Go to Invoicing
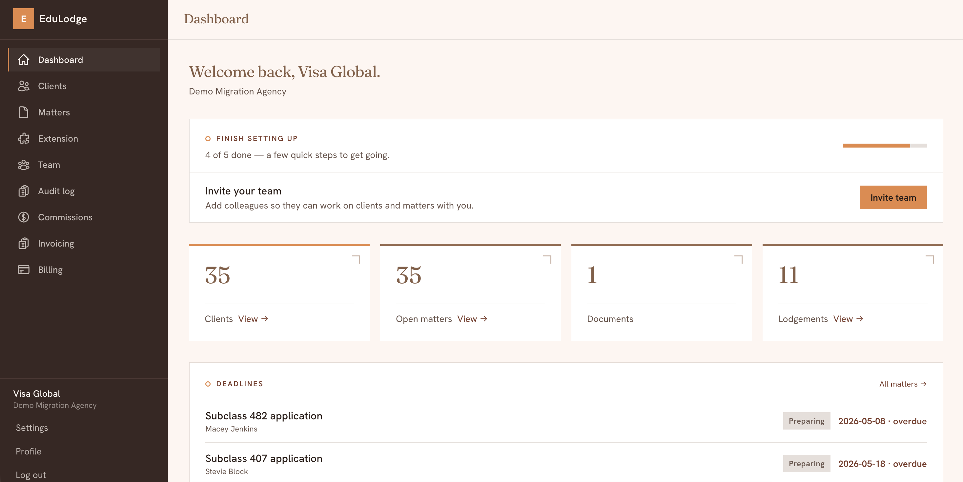The image size is (963, 482). click(84, 244)
